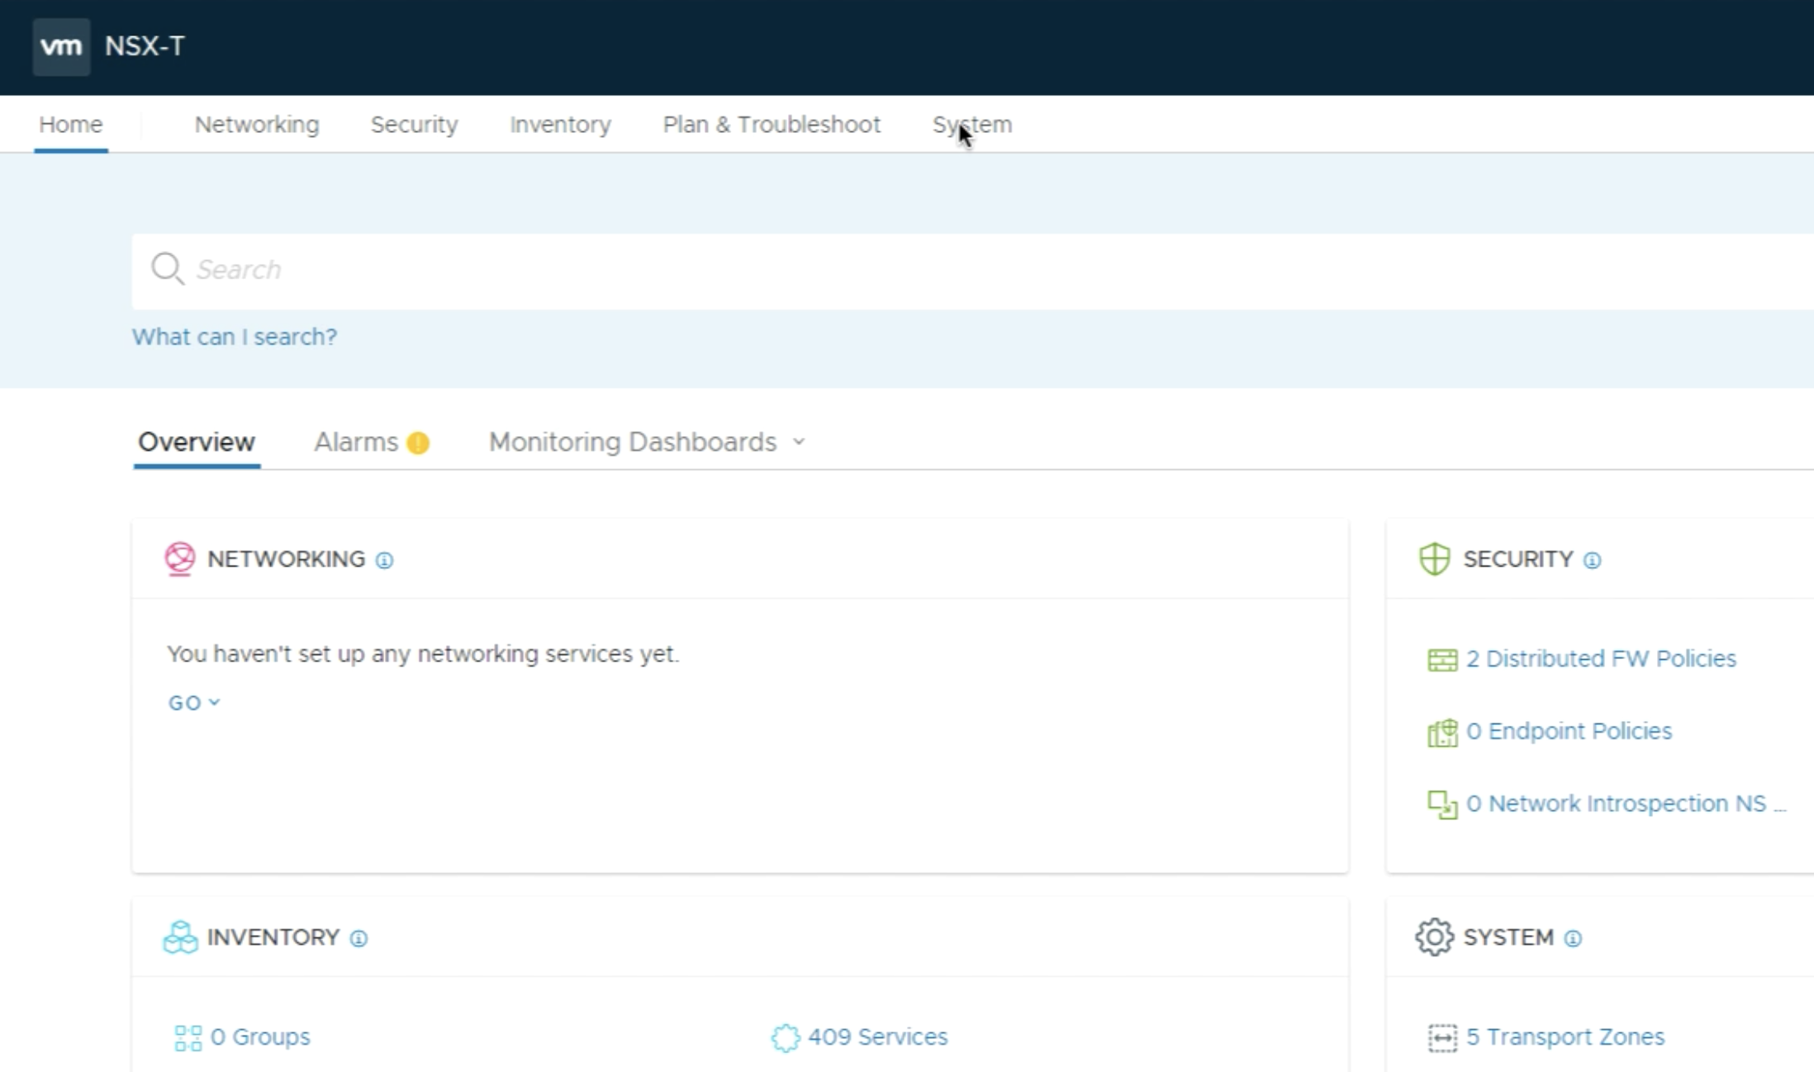Open Plan & Troubleshoot tab
Screen dimensions: 1814x1072
pos(772,125)
